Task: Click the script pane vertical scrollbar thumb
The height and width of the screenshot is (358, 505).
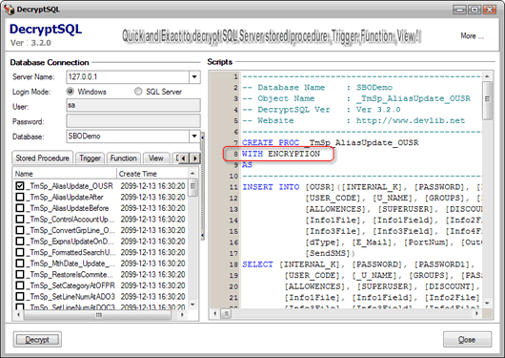Action: pyautogui.click(x=487, y=100)
